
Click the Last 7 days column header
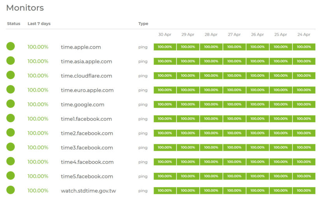click(39, 24)
